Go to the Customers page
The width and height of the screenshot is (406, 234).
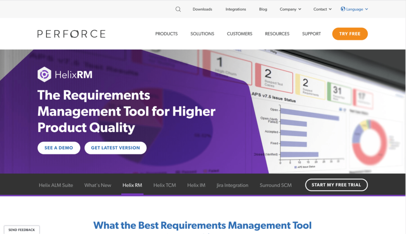(239, 34)
